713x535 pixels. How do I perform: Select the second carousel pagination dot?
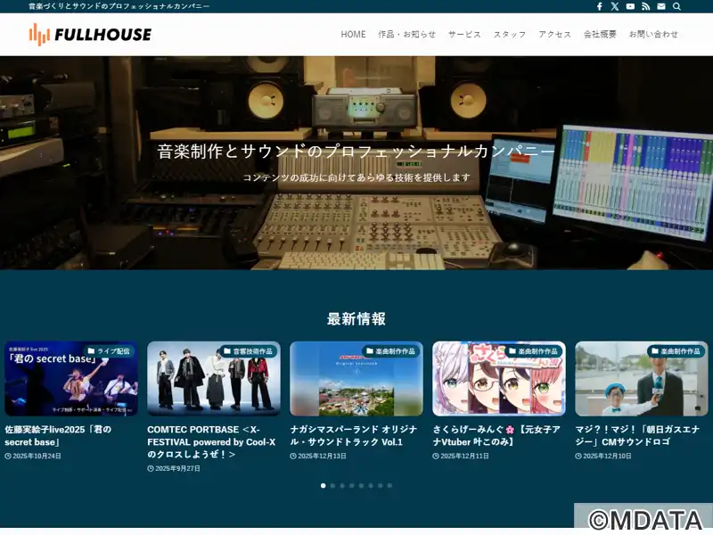[332, 486]
